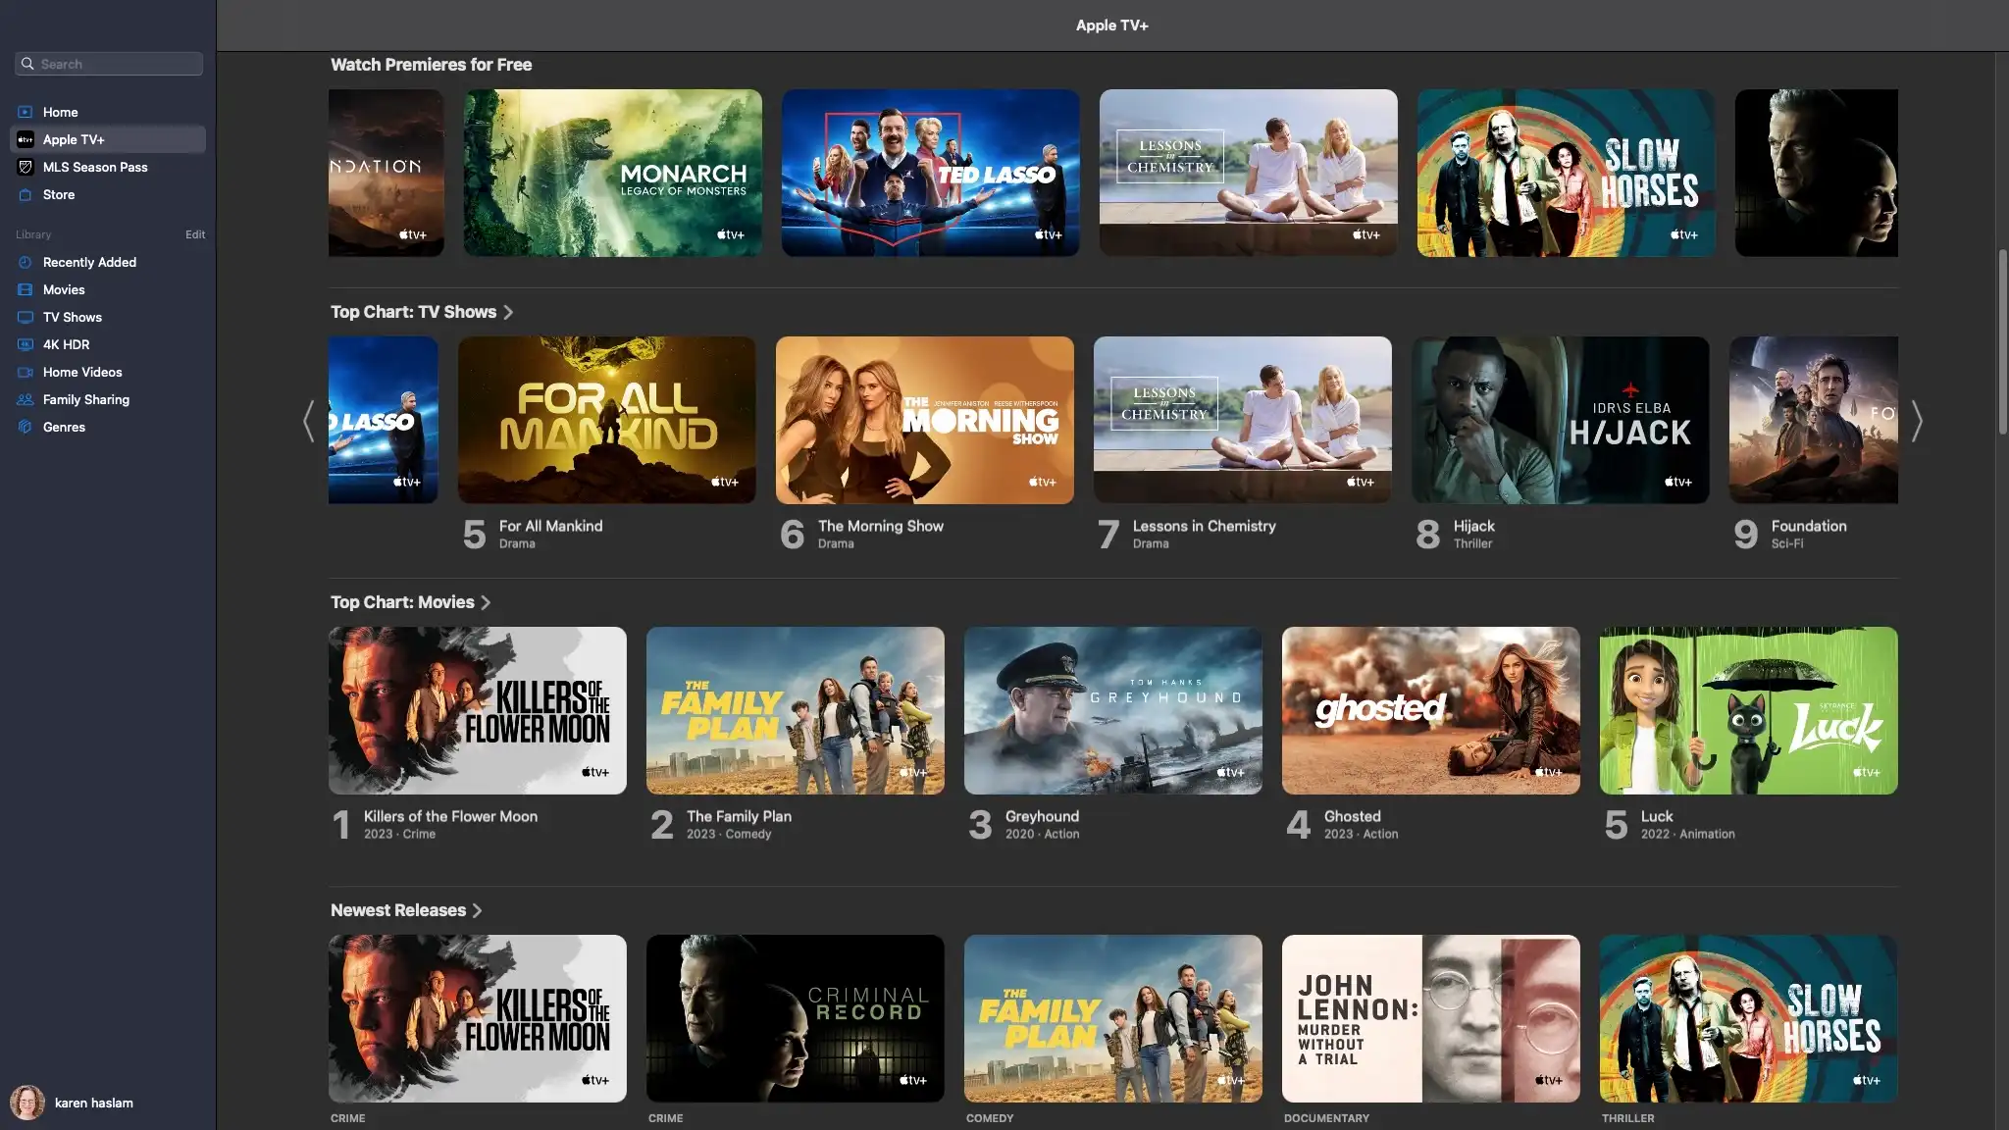The width and height of the screenshot is (2009, 1130).
Task: Open the Genres section
Action: tap(65, 427)
